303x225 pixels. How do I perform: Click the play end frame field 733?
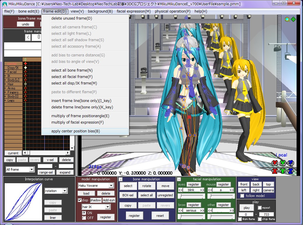(266, 214)
